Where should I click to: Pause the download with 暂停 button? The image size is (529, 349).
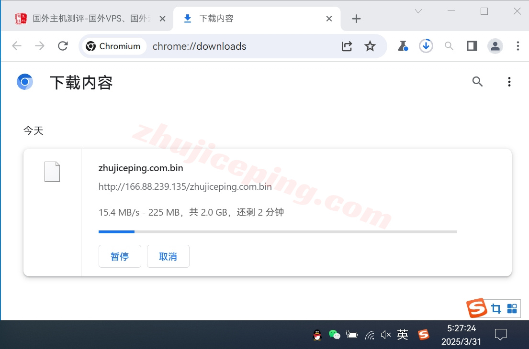point(120,256)
